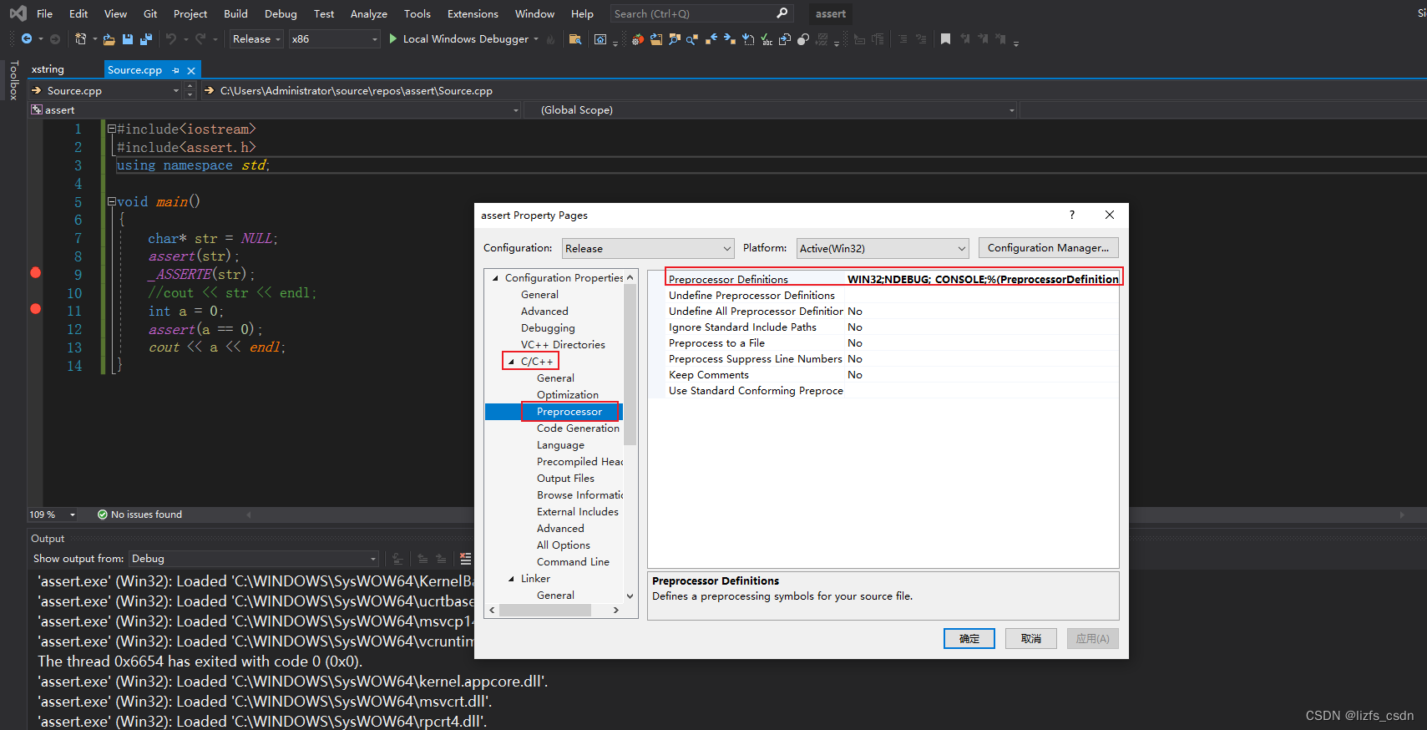Select VC++ Directories in the tree
The height and width of the screenshot is (730, 1427).
tap(563, 345)
